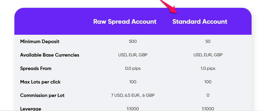Viewport: 260px width, 111px height.
Task: Select the 7 USD, 6.5 EUR, 6 GBP commission
Action: [133, 95]
